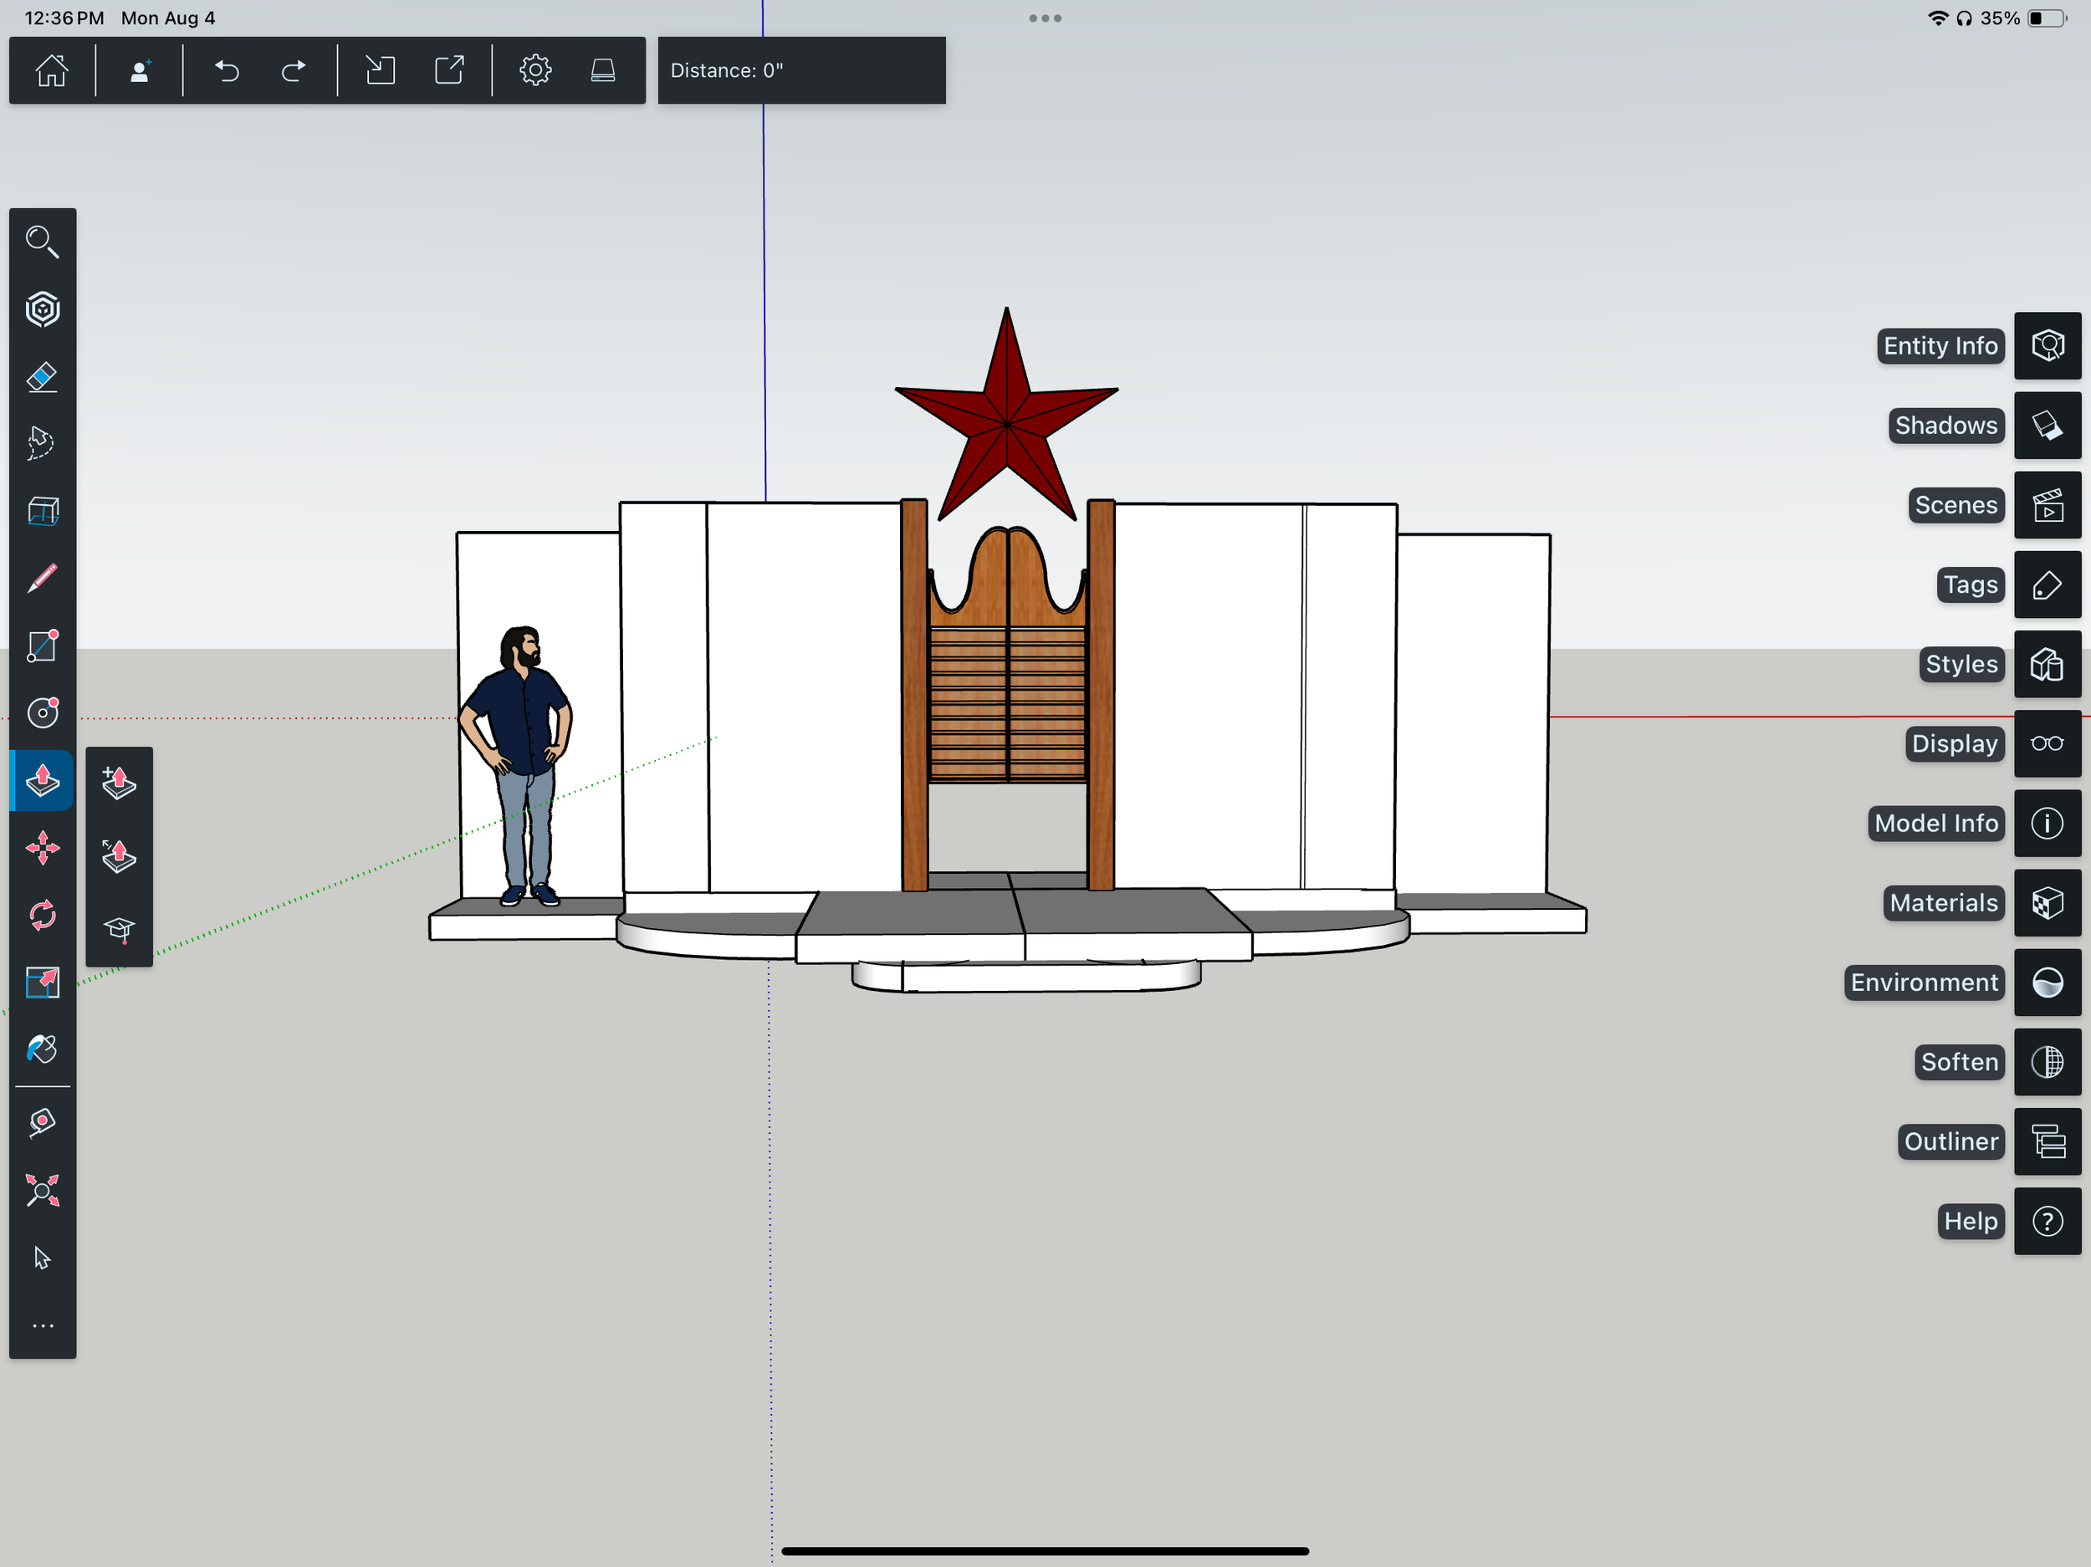This screenshot has height=1567, width=2091.
Task: Open the Display glasses panel icon
Action: [2048, 744]
